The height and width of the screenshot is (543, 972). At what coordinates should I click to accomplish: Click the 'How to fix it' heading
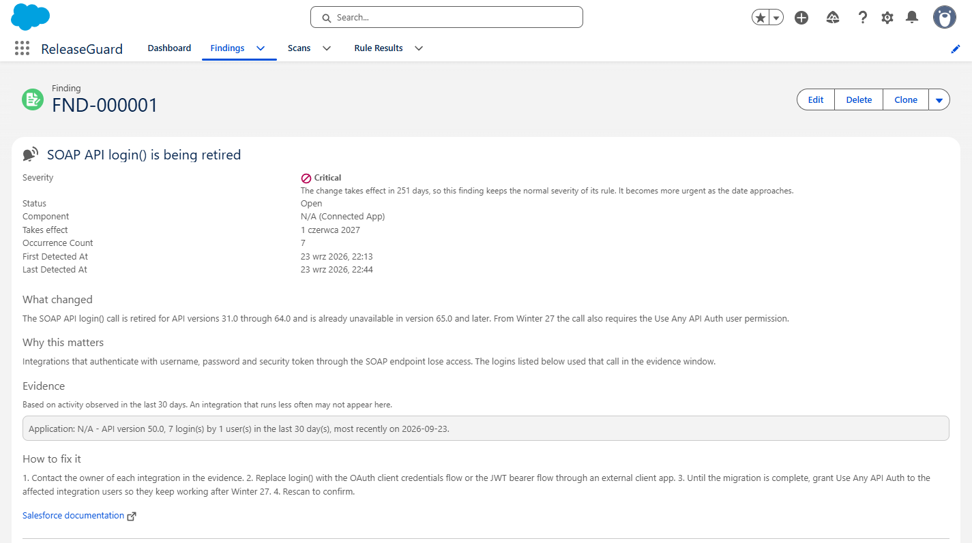point(52,459)
